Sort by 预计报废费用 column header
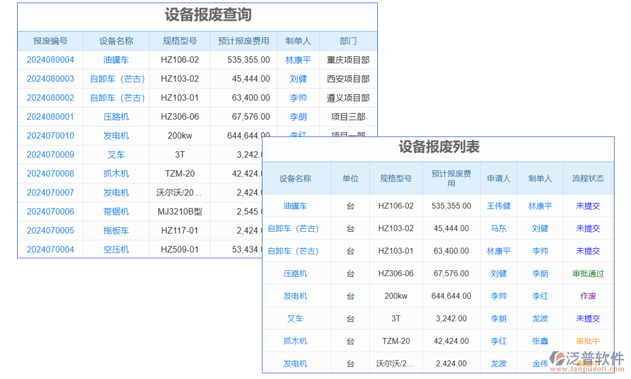 [x=244, y=40]
